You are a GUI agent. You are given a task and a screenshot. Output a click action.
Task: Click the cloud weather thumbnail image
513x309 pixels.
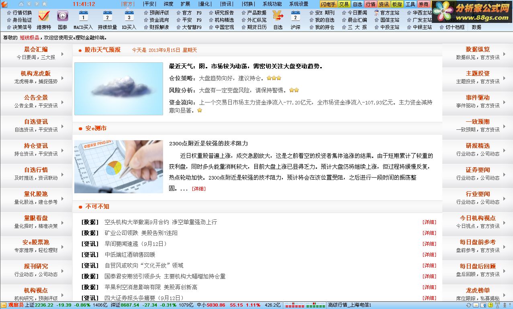(x=119, y=89)
